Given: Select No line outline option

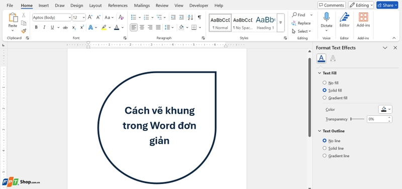Looking at the screenshot, I should 325,141.
